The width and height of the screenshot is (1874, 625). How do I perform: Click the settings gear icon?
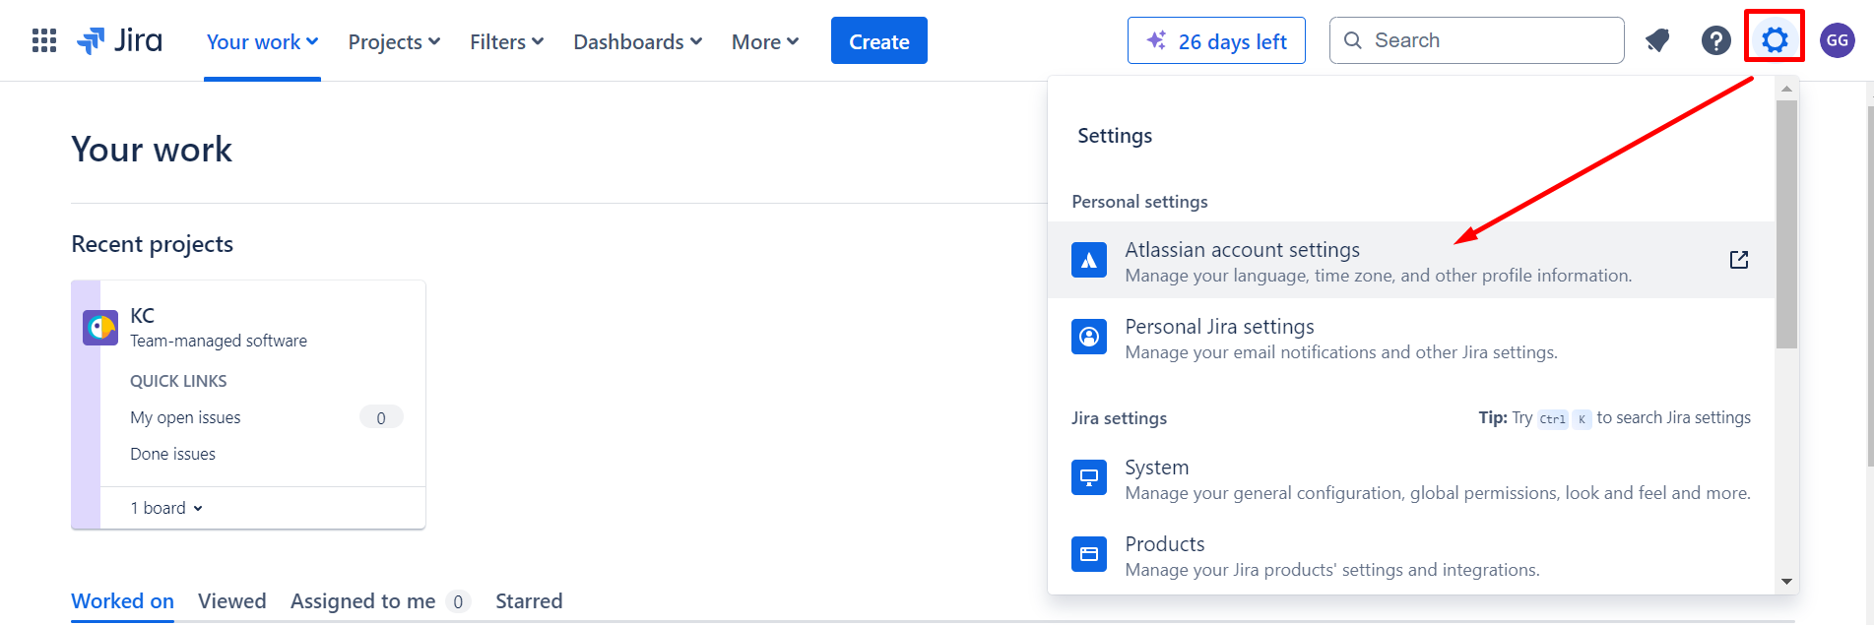[x=1774, y=40]
